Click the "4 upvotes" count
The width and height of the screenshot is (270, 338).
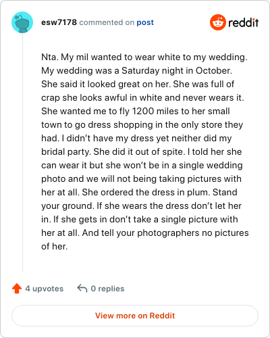(45, 289)
